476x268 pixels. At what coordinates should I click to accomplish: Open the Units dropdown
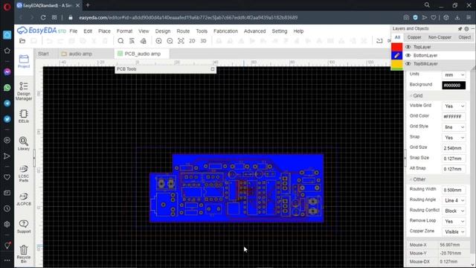(x=454, y=74)
